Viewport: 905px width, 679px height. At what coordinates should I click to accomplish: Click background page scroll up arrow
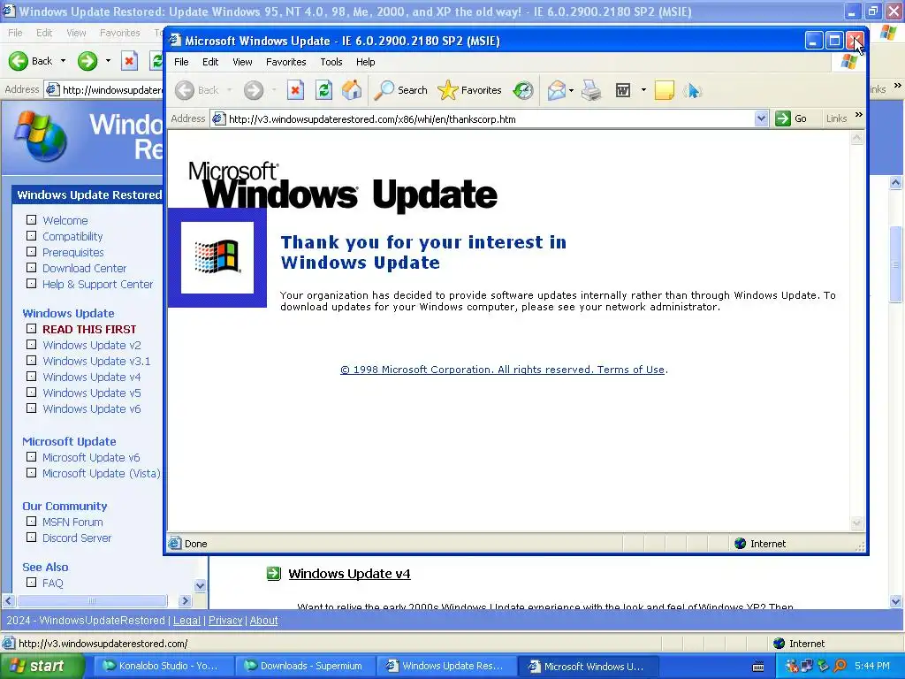click(x=896, y=183)
